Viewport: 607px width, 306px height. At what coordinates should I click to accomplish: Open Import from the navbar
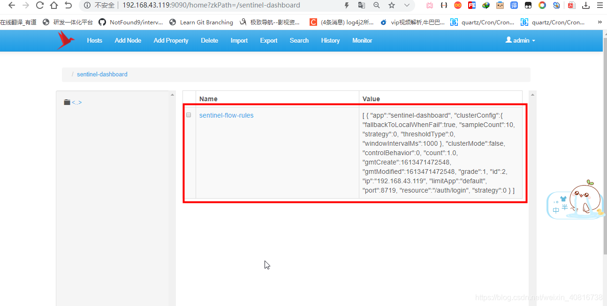pyautogui.click(x=239, y=41)
